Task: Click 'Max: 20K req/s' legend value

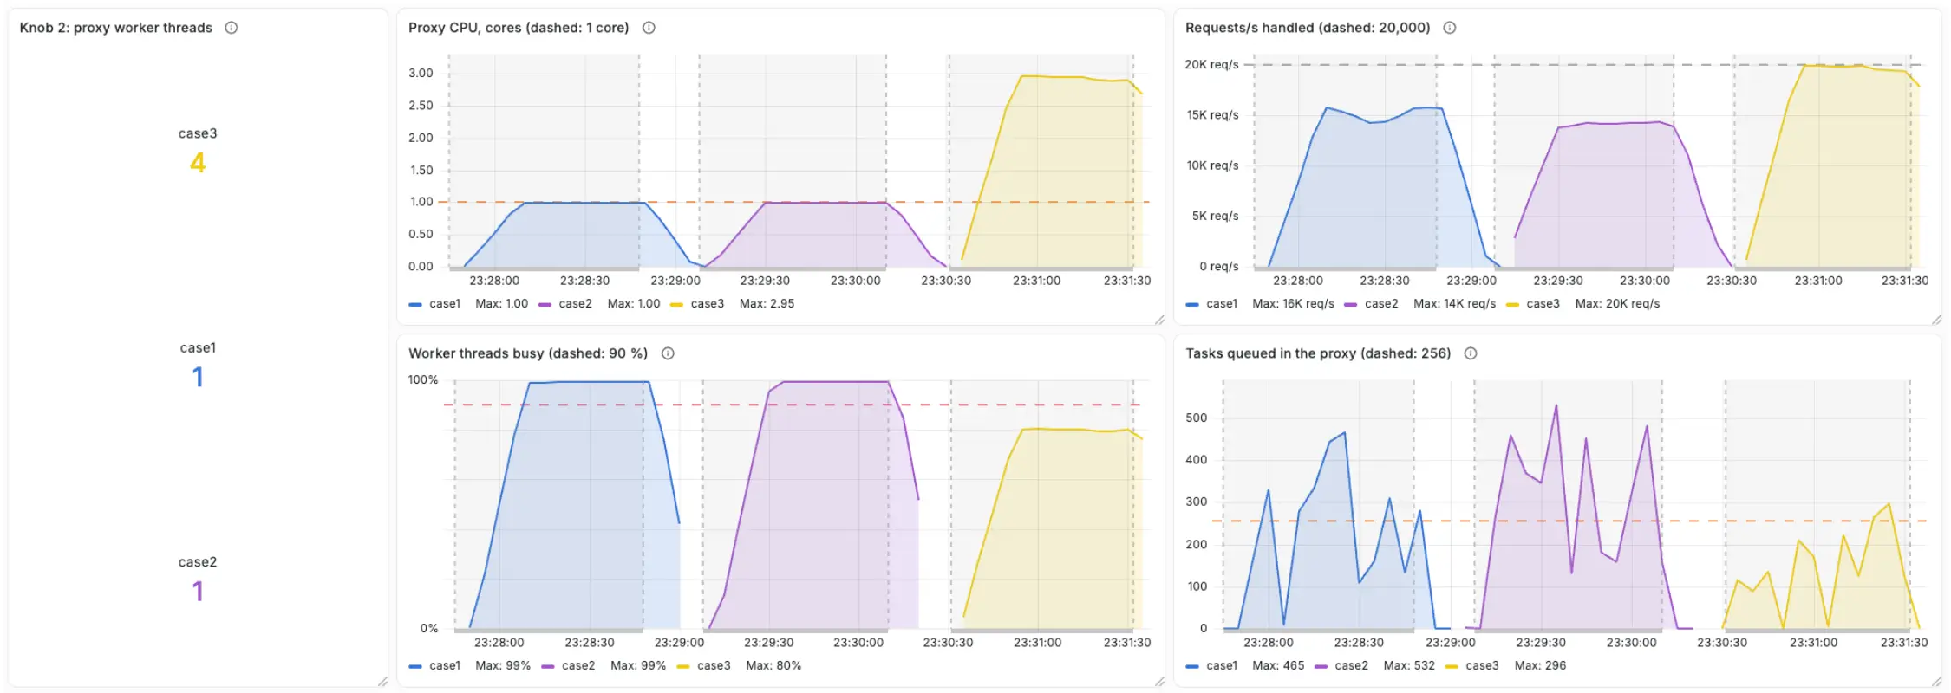Action: 1617,304
